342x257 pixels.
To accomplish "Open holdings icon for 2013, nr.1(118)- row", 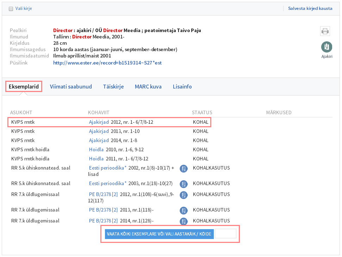I will [x=184, y=210].
